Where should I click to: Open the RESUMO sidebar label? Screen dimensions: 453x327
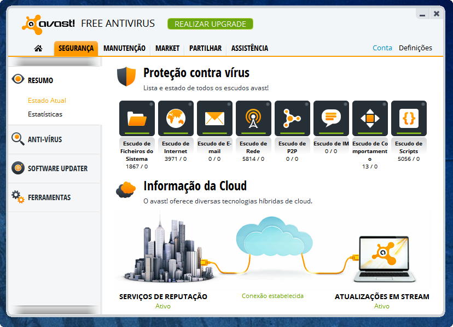click(x=40, y=80)
